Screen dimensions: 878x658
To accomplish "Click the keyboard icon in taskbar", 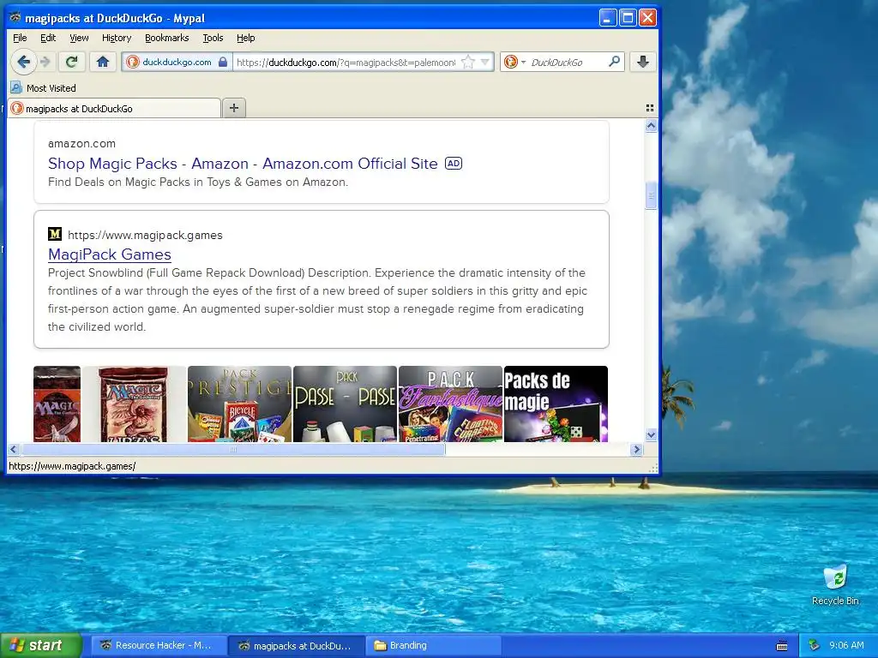I will pyautogui.click(x=782, y=646).
